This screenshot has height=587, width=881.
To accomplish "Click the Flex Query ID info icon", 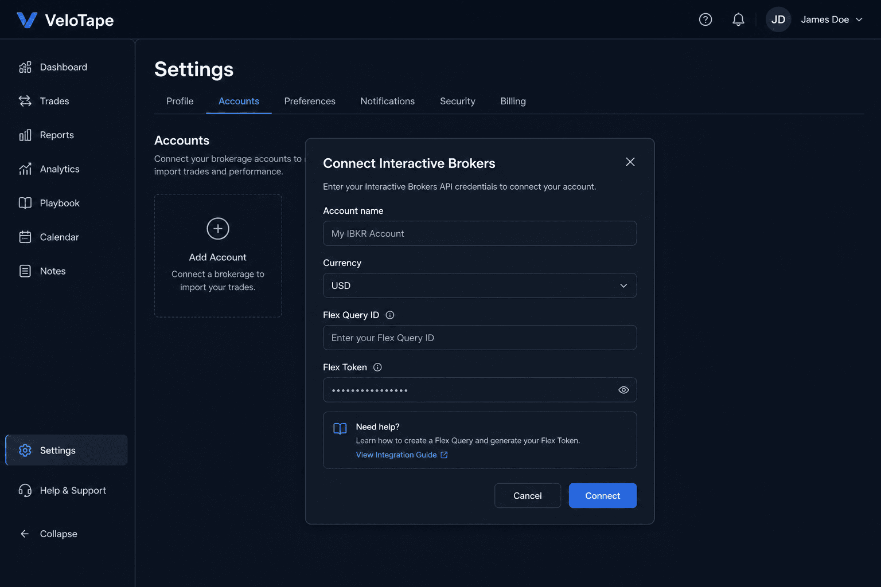I will [x=390, y=315].
